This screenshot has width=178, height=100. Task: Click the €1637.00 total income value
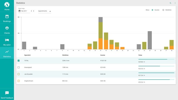(103, 61)
